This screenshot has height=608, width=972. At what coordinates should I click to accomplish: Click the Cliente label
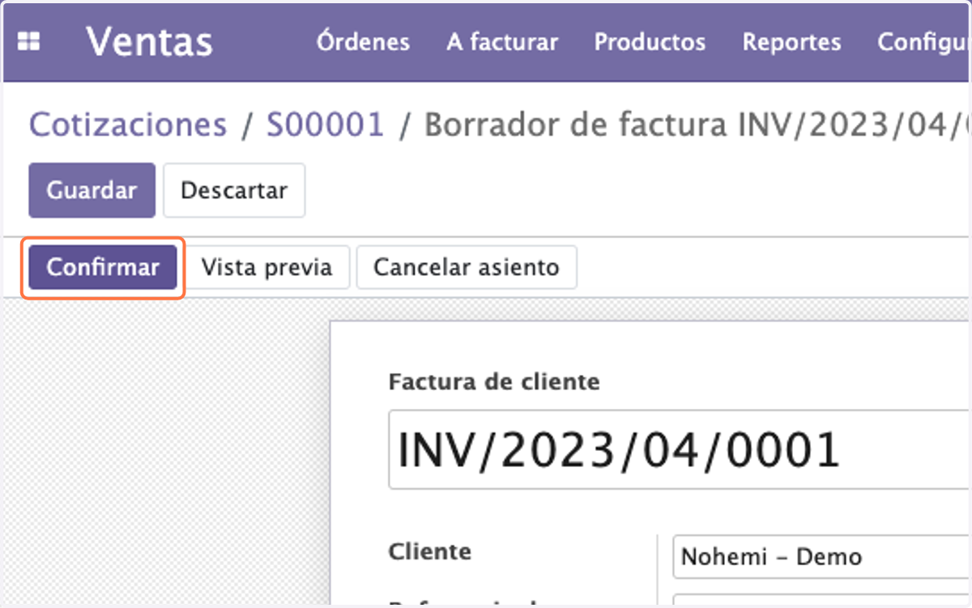click(x=430, y=551)
